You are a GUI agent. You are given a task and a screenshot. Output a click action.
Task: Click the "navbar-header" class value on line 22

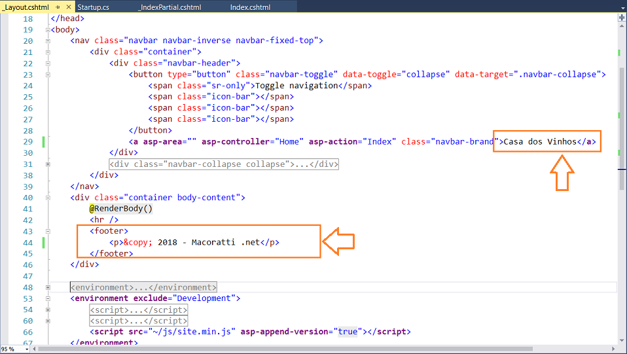tap(199, 63)
